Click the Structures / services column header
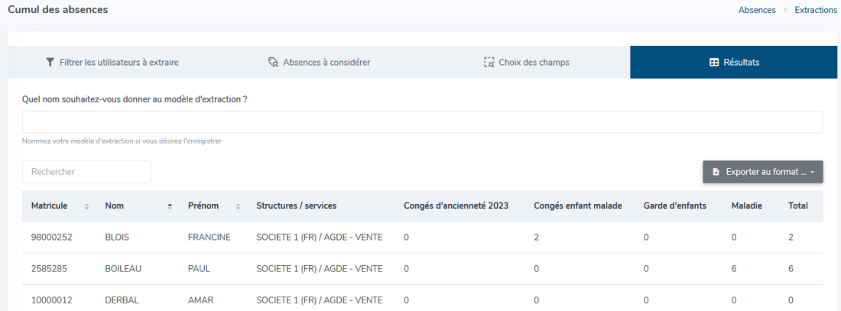 (296, 206)
